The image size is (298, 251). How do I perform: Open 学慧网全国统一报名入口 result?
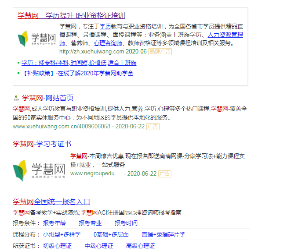click(51, 202)
